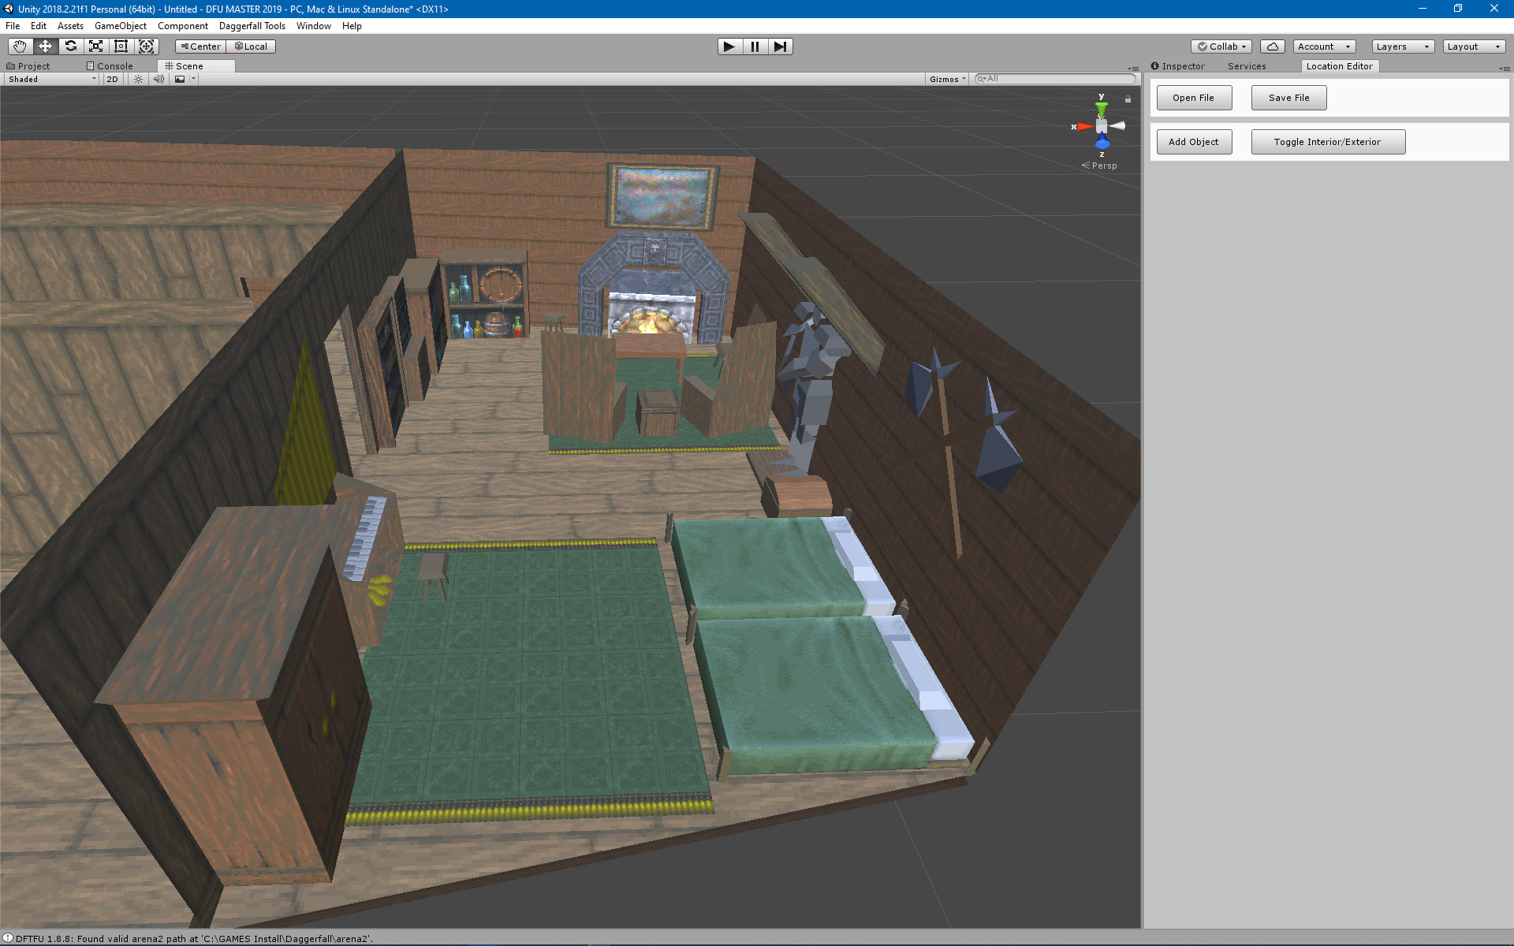Viewport: 1514px width, 946px height.
Task: Start Play mode
Action: [729, 47]
